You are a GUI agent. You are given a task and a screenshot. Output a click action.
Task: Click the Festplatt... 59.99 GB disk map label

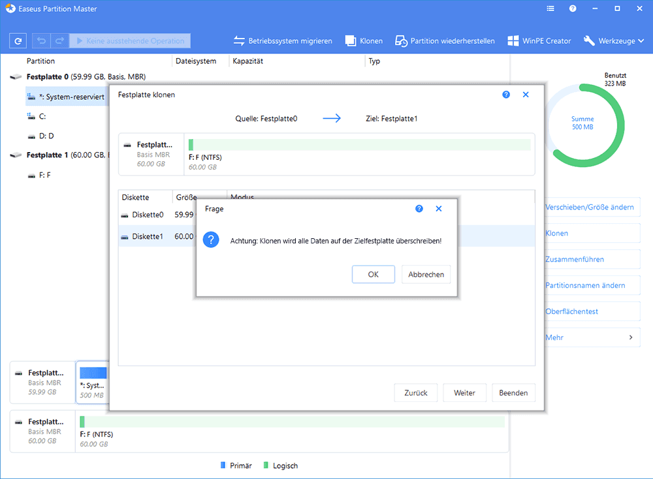[x=42, y=382]
